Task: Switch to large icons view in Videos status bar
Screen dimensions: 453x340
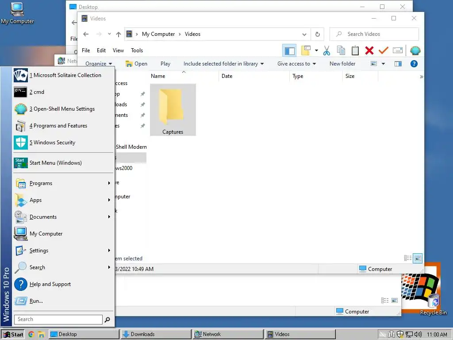Action: pyautogui.click(x=418, y=258)
